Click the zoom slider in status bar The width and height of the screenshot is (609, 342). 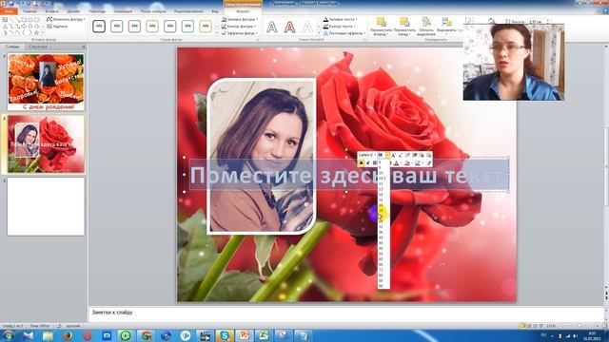click(x=579, y=326)
